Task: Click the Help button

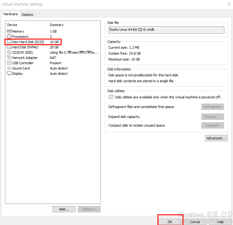Action: 220,222
